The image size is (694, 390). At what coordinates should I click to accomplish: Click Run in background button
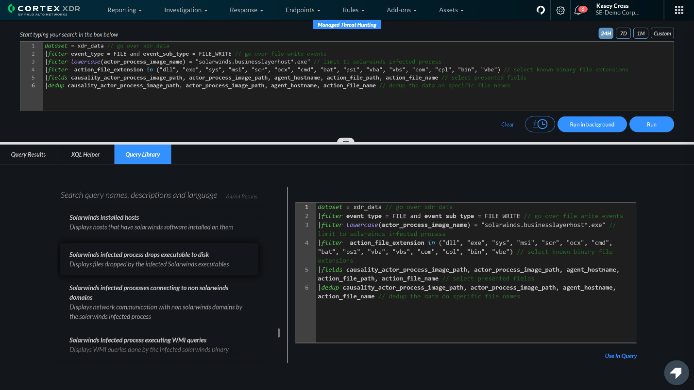[x=592, y=124]
